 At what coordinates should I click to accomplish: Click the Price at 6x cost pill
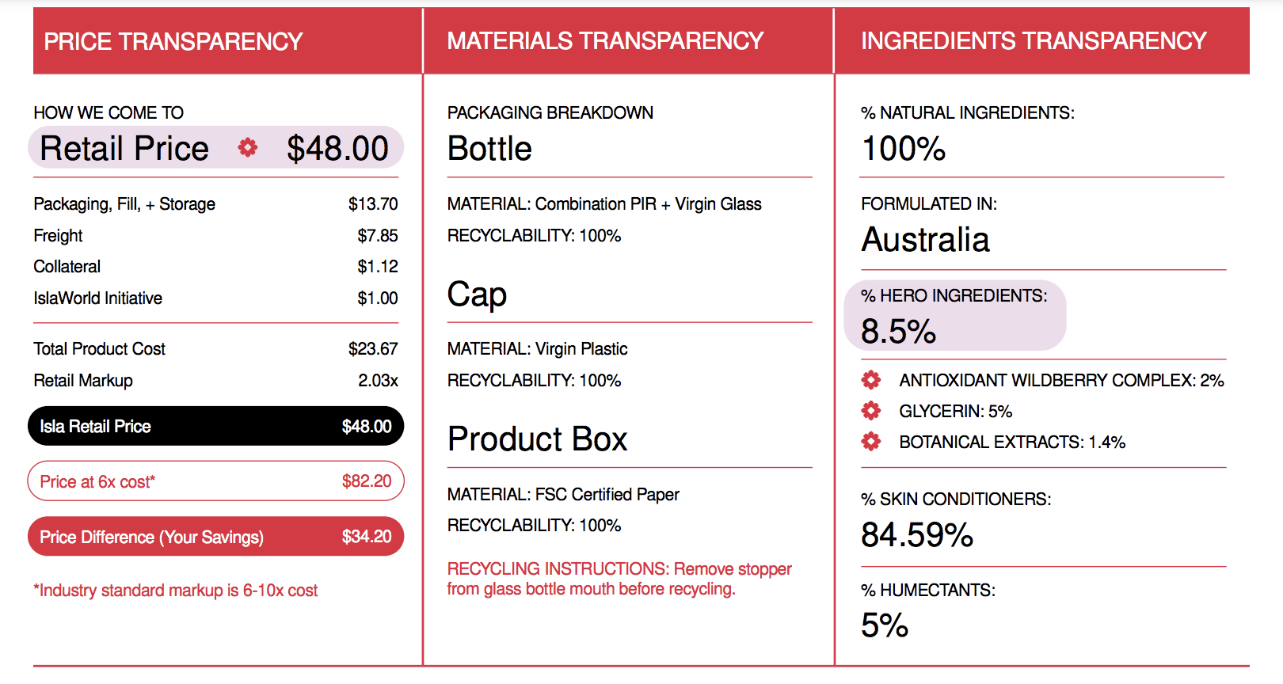[x=215, y=481]
